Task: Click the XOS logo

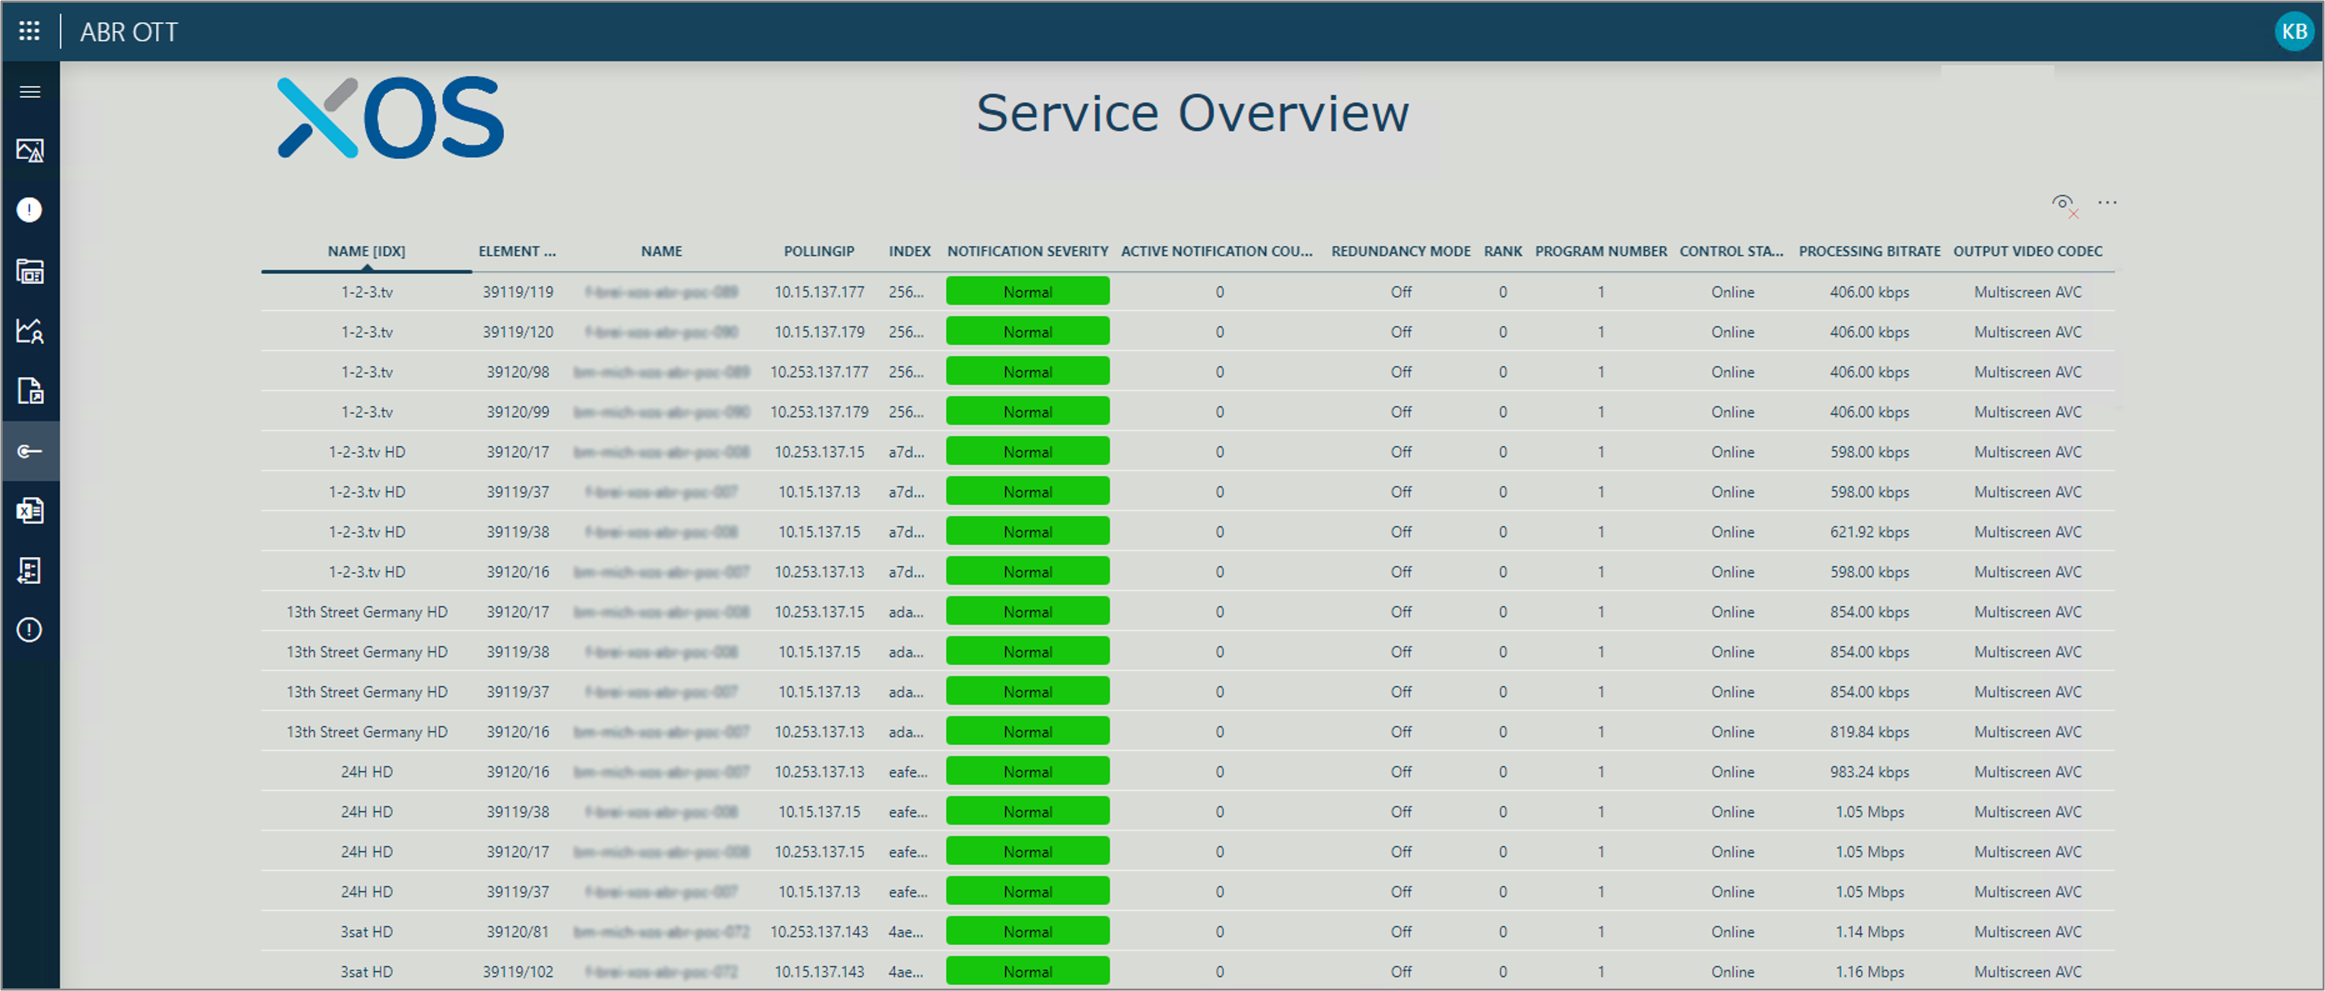Action: point(390,117)
